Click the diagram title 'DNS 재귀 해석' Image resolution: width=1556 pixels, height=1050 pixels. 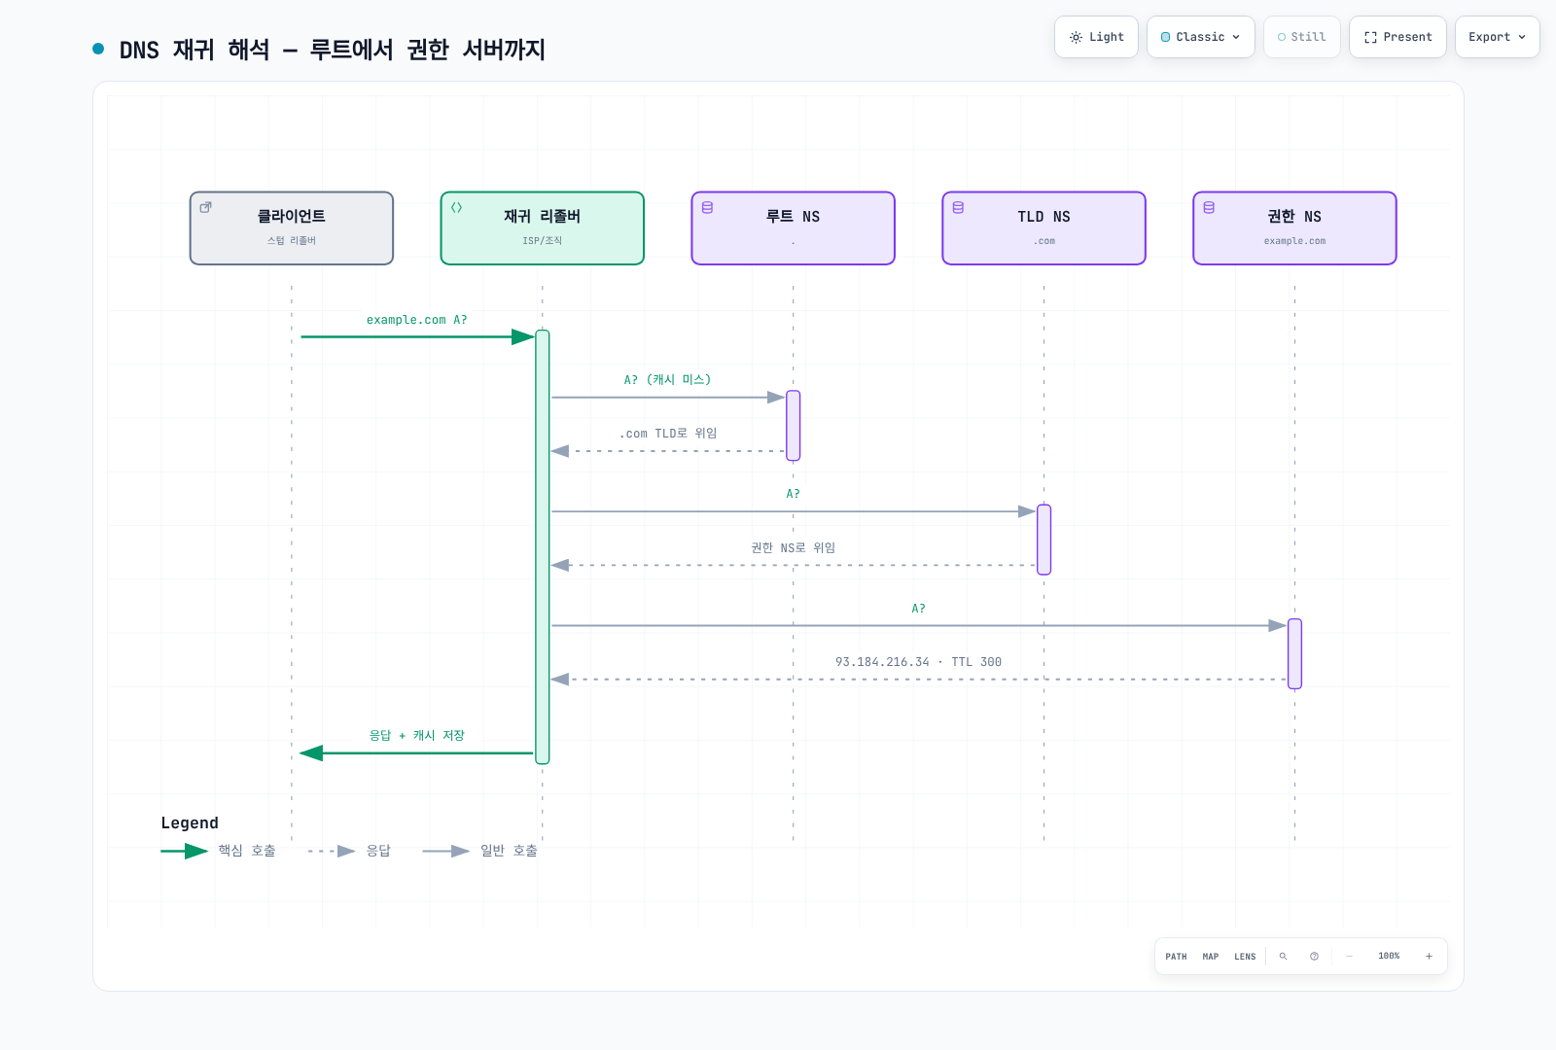(x=333, y=50)
